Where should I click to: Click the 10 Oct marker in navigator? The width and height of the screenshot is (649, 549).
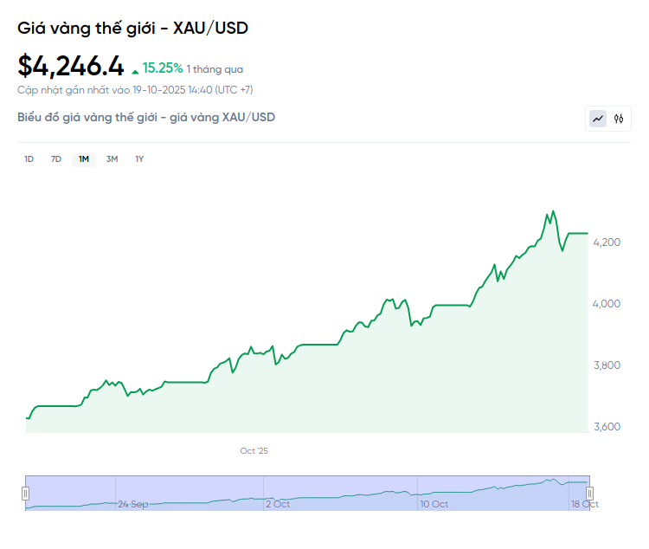[434, 503]
